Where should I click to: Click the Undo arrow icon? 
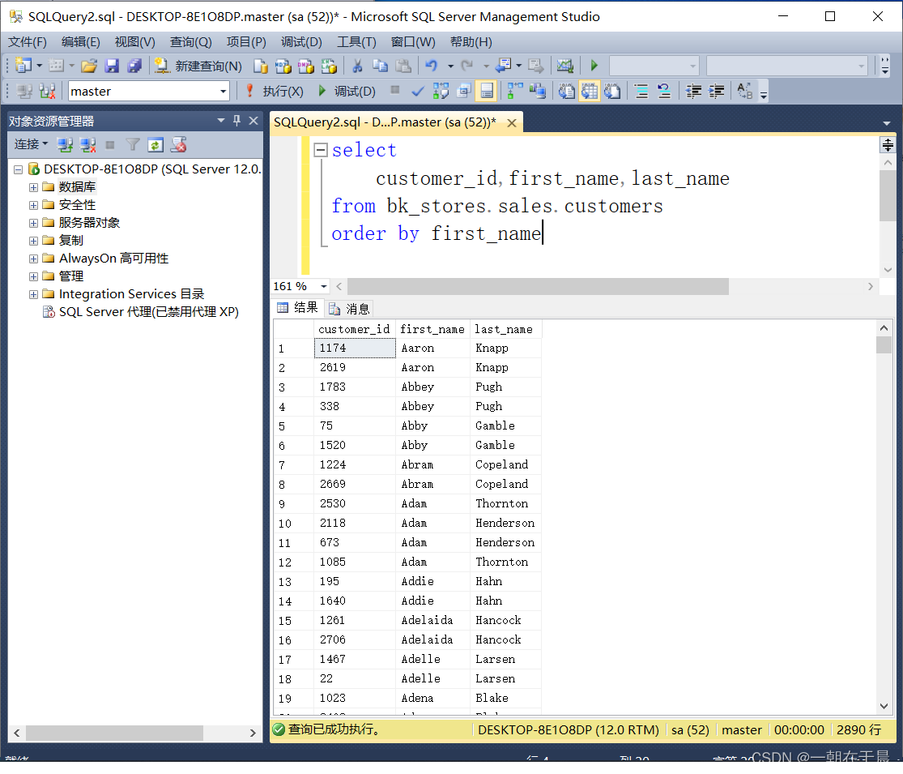click(432, 66)
